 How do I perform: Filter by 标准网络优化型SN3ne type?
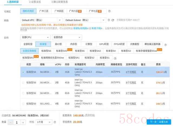tap(52, 58)
